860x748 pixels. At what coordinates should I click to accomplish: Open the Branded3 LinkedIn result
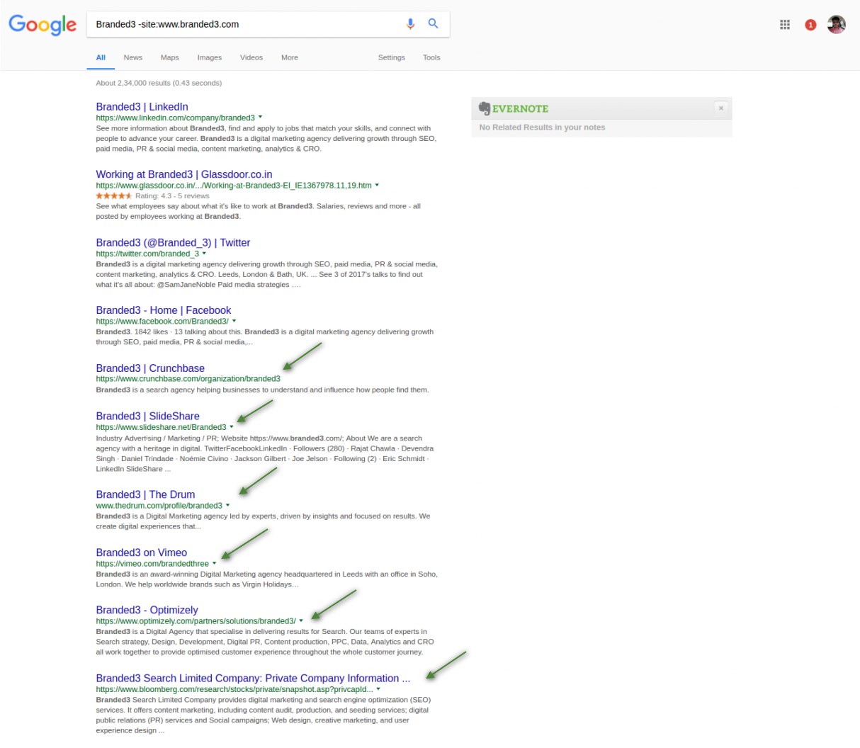(x=141, y=106)
